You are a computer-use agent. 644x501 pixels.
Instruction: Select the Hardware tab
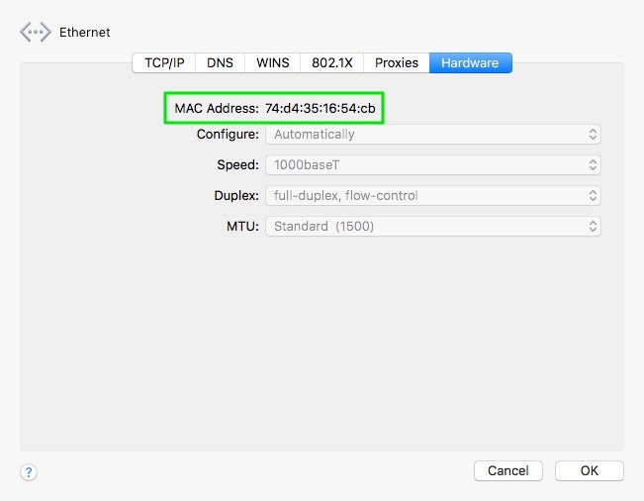tap(470, 62)
